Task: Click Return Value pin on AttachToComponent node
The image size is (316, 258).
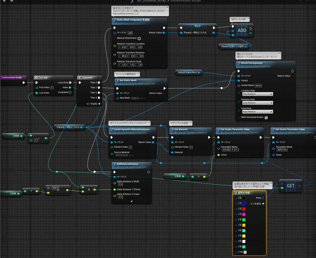Action: pos(292,76)
